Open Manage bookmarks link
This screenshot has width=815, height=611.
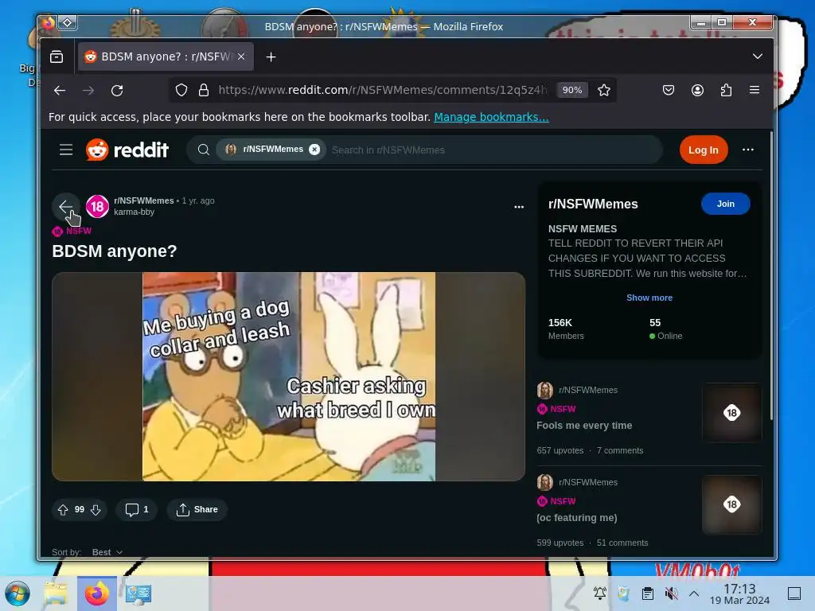coord(491,117)
